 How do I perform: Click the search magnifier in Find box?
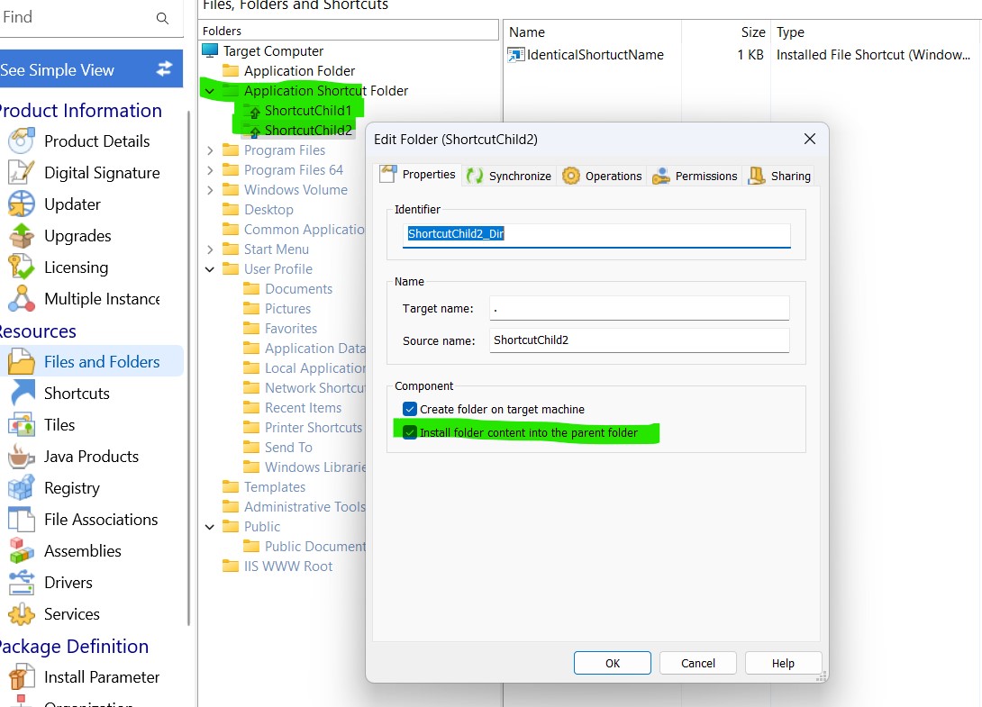click(x=162, y=18)
